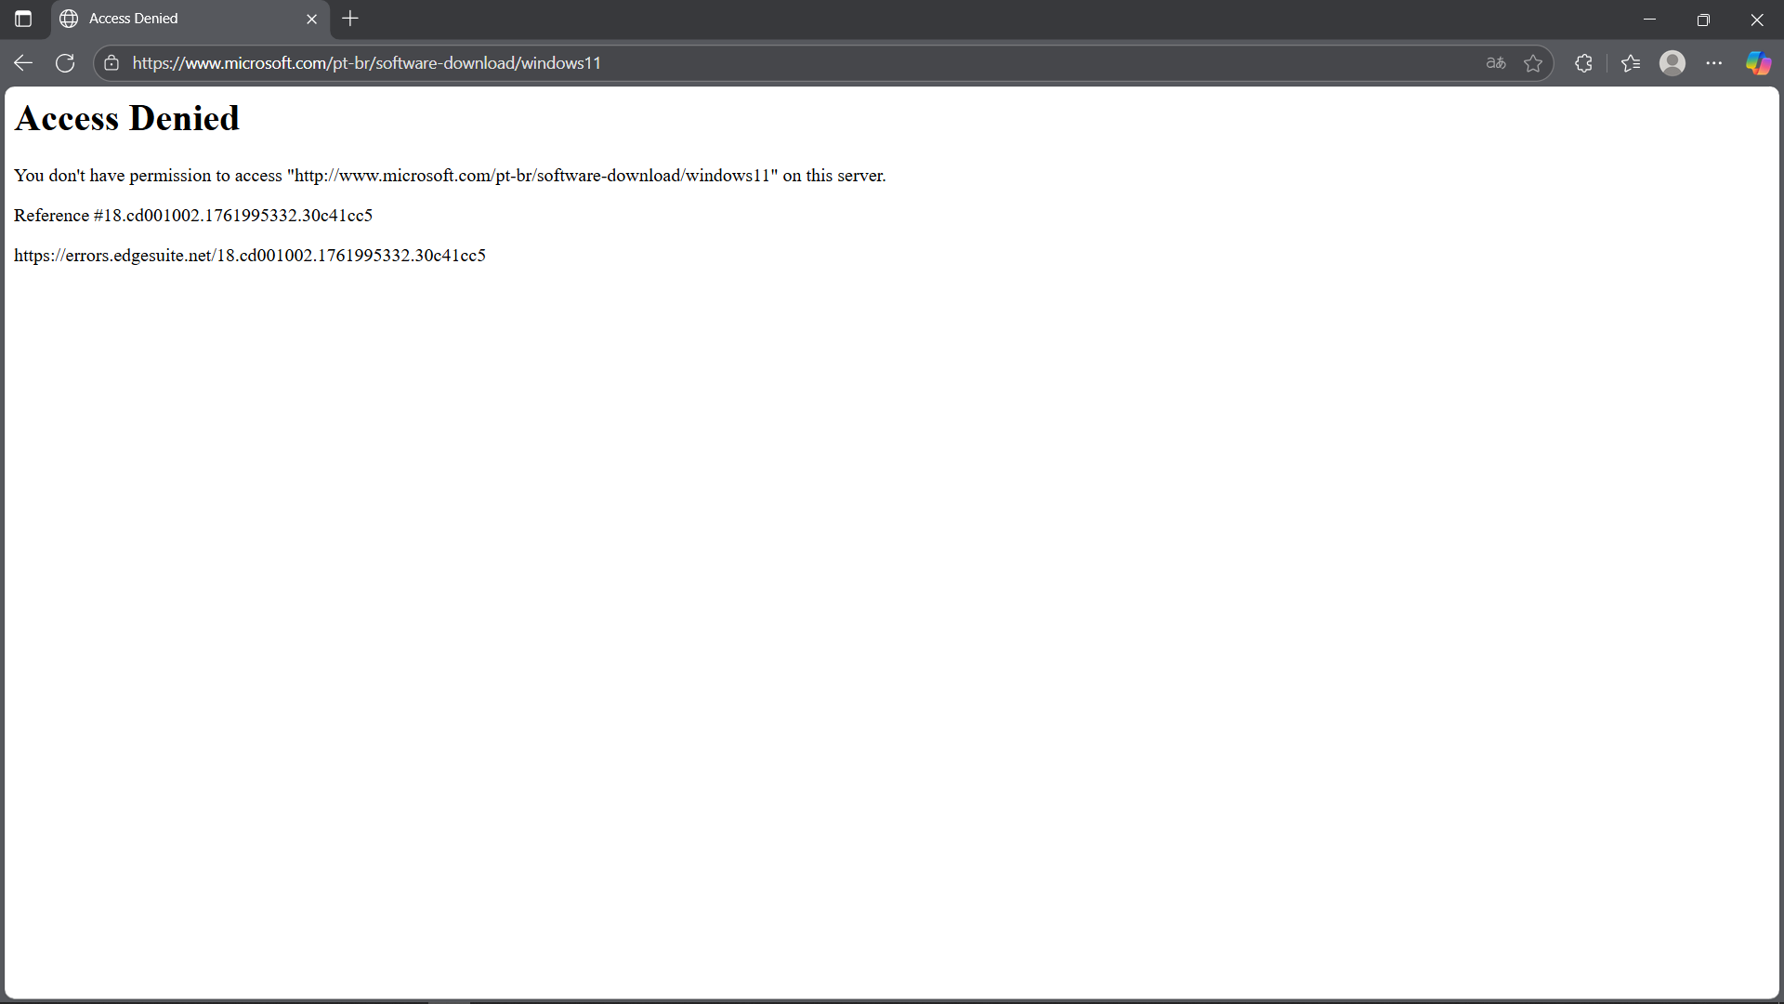Restore down the browser window
The image size is (1784, 1004).
tap(1703, 19)
